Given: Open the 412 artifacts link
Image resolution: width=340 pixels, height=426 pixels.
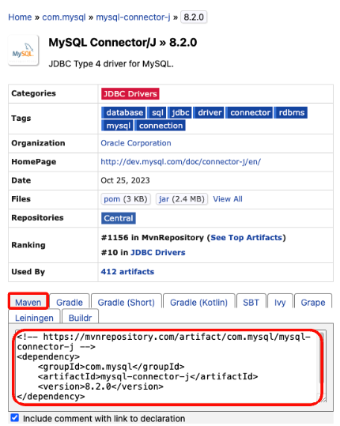Looking at the screenshot, I should point(127,272).
